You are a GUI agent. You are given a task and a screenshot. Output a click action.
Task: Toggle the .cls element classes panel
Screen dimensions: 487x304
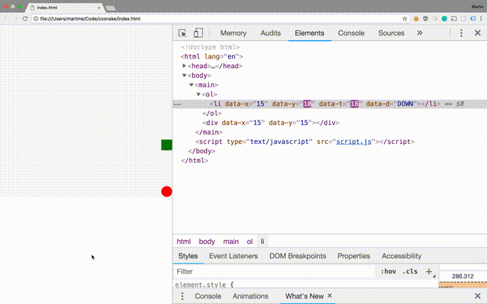(x=410, y=272)
